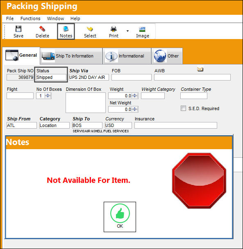This screenshot has width=243, height=249.
Task: Click the Ship Via label
Action: (x=79, y=71)
